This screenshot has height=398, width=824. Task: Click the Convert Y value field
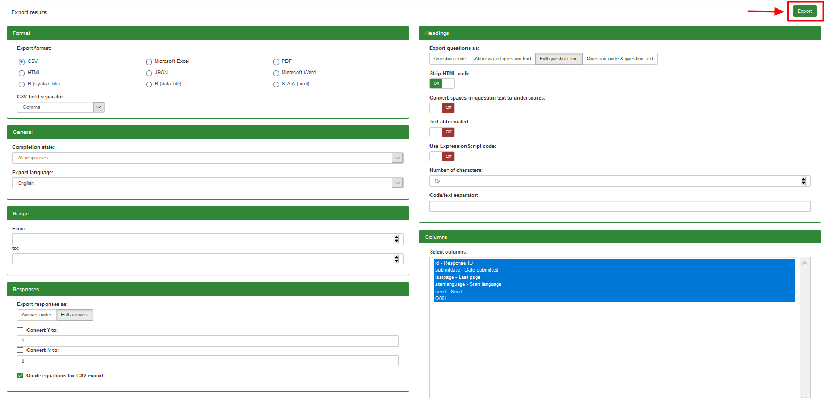(208, 341)
